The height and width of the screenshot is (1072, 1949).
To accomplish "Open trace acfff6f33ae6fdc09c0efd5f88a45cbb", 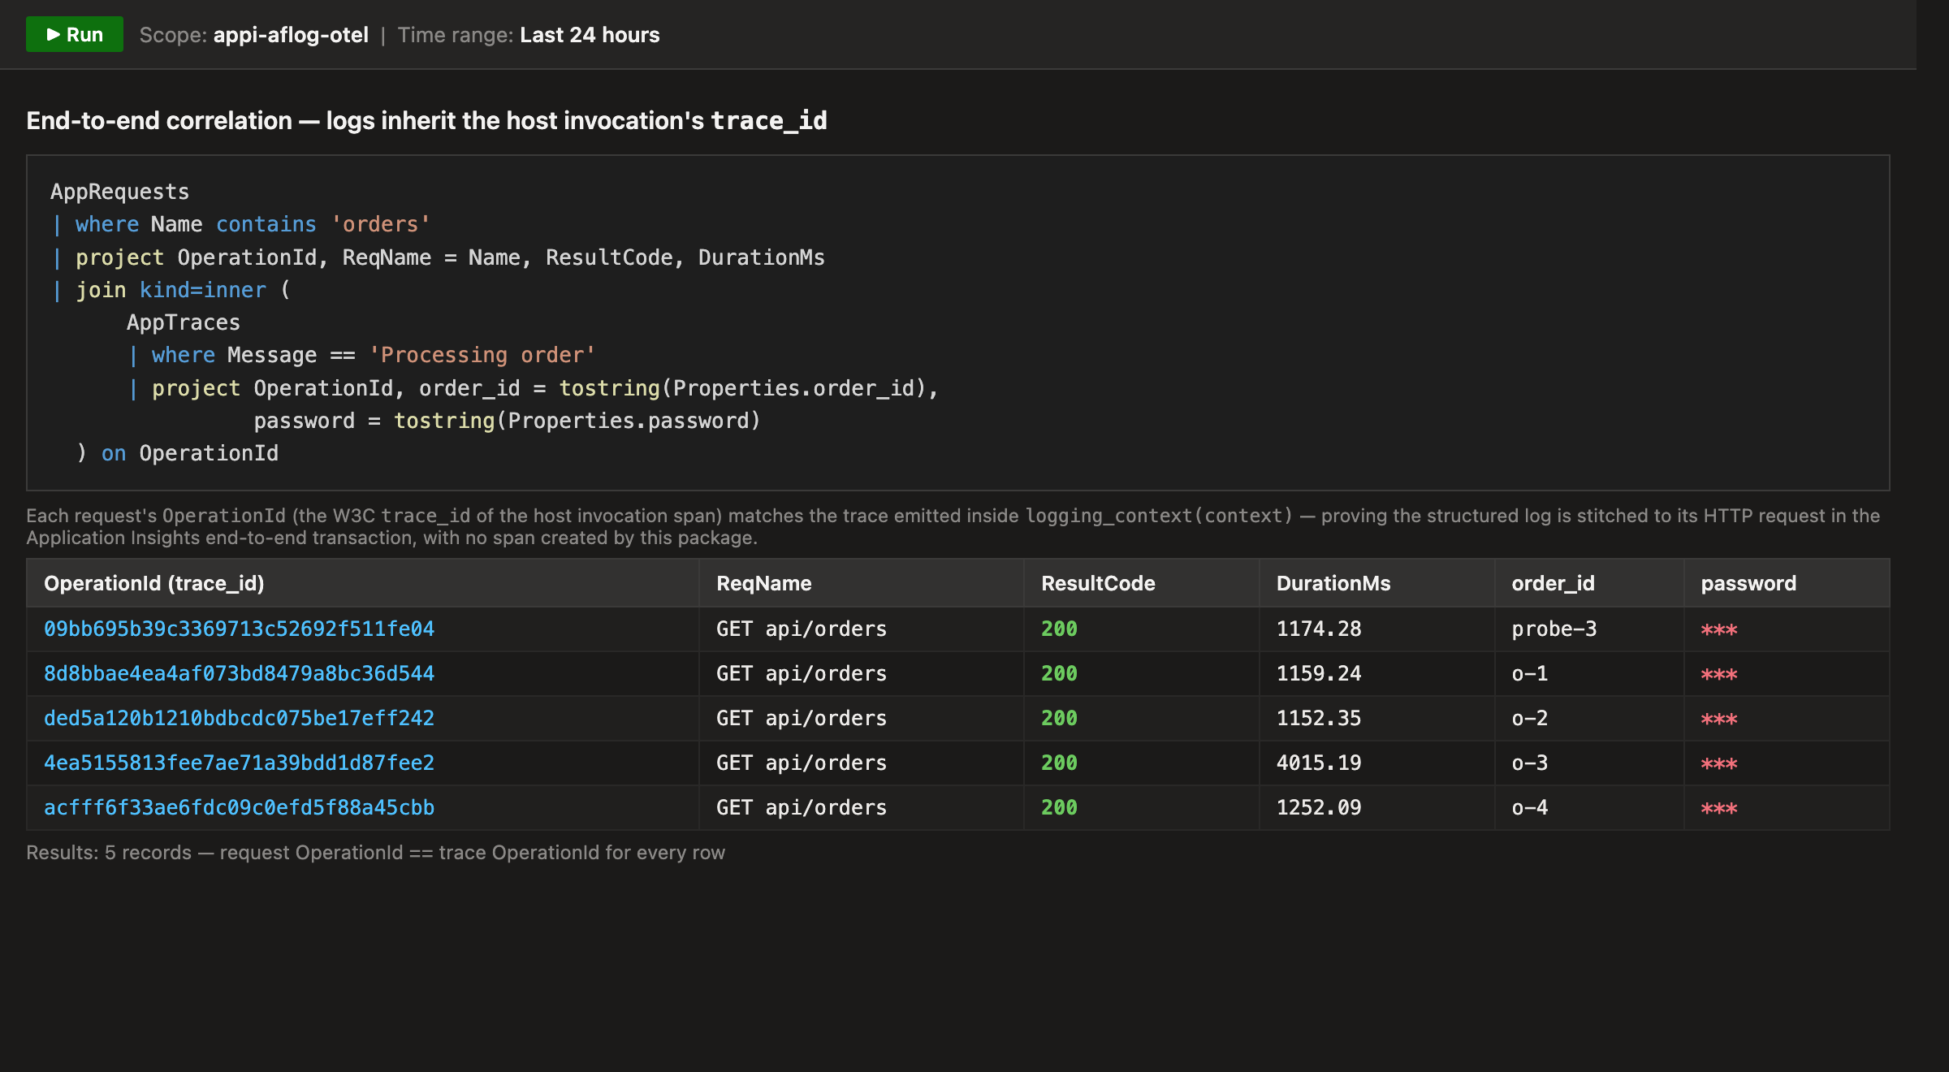I will 239,807.
